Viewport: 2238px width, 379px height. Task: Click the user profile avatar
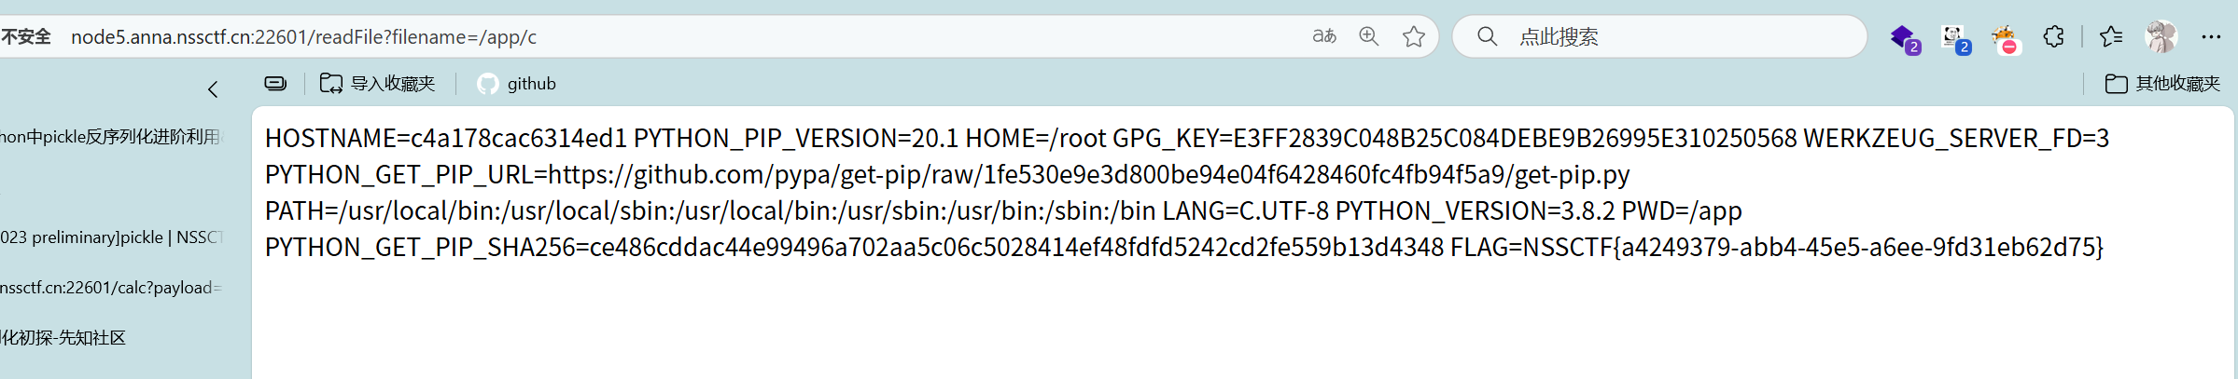click(2161, 36)
